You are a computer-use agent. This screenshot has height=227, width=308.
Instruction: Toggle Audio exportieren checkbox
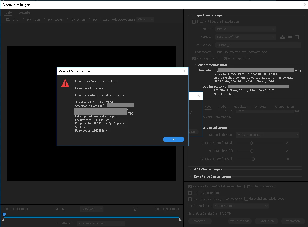pyautogui.click(x=226, y=58)
